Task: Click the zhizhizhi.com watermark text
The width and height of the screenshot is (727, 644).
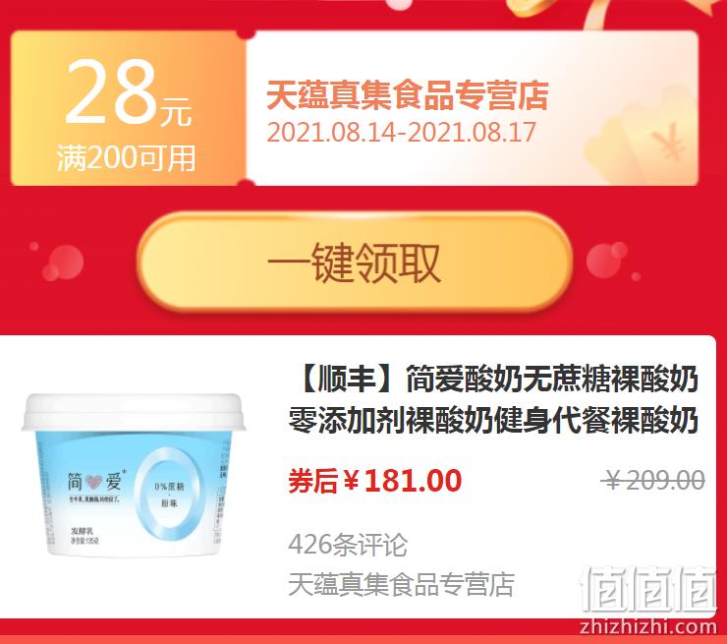Action: point(648,627)
